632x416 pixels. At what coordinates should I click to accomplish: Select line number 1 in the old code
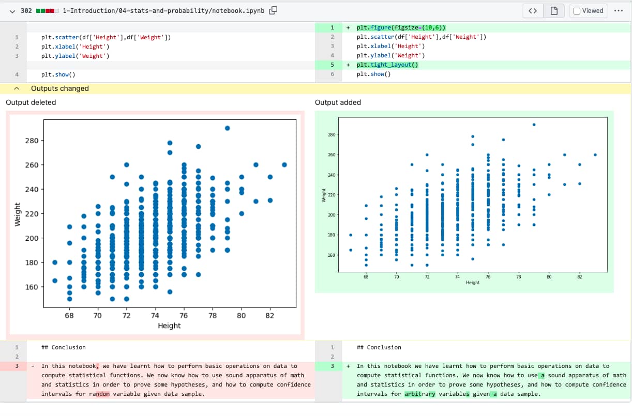[16, 37]
